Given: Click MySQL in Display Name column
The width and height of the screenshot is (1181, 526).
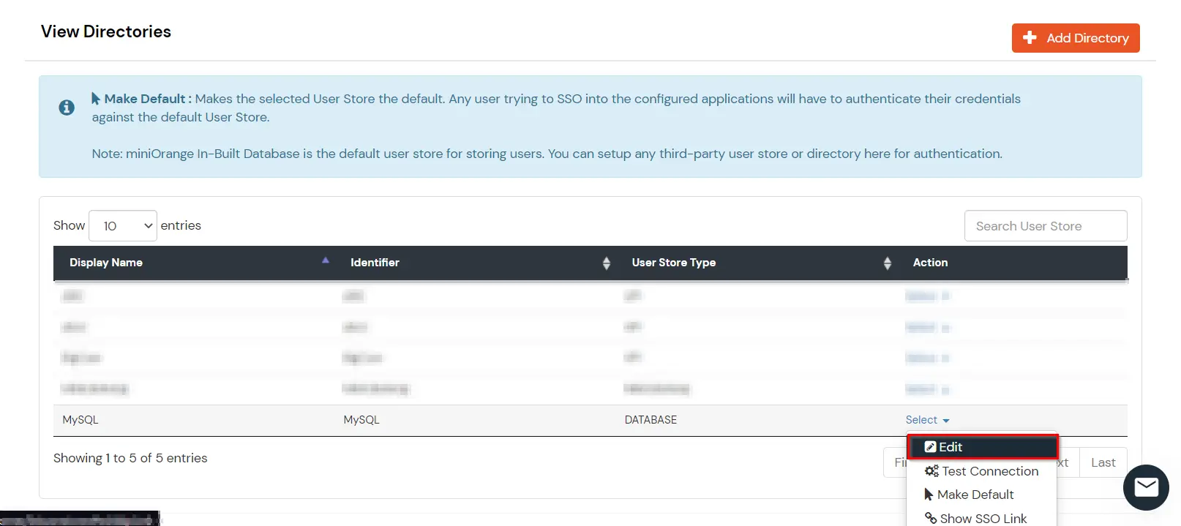Looking at the screenshot, I should coord(80,420).
